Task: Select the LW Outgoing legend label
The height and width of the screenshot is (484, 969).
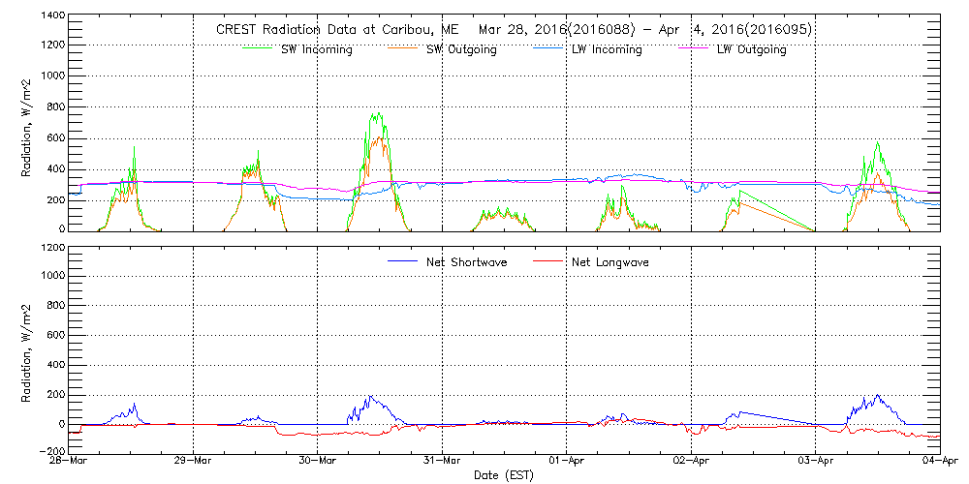Action: (751, 50)
